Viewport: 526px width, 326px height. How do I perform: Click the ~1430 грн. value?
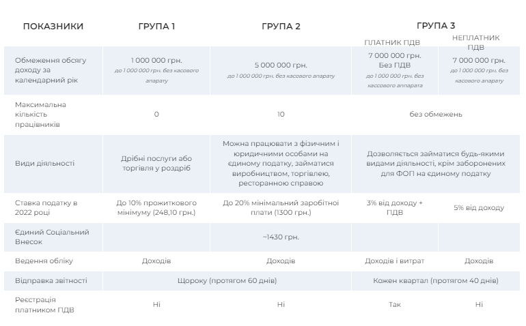pos(281,237)
